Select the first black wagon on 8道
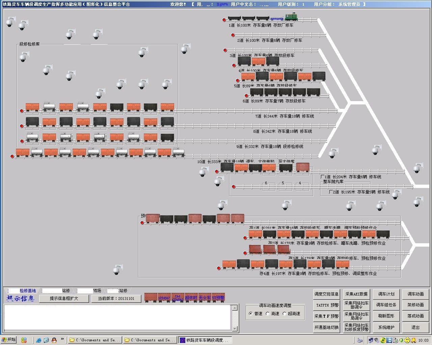Image resolution: width=432 pixels, height=345 pixels. pos(32,122)
